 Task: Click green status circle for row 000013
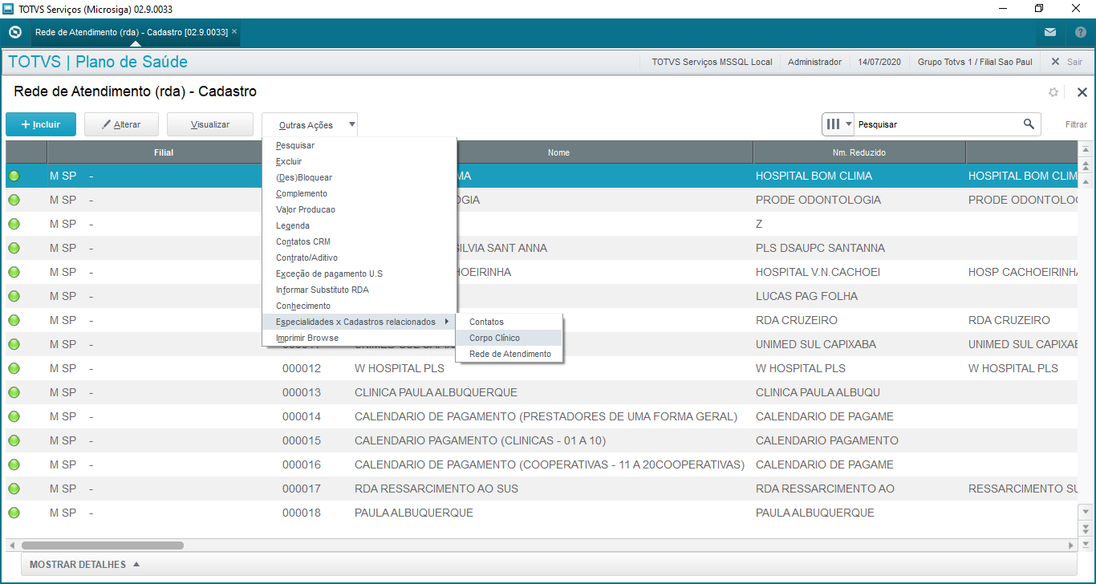tap(14, 392)
